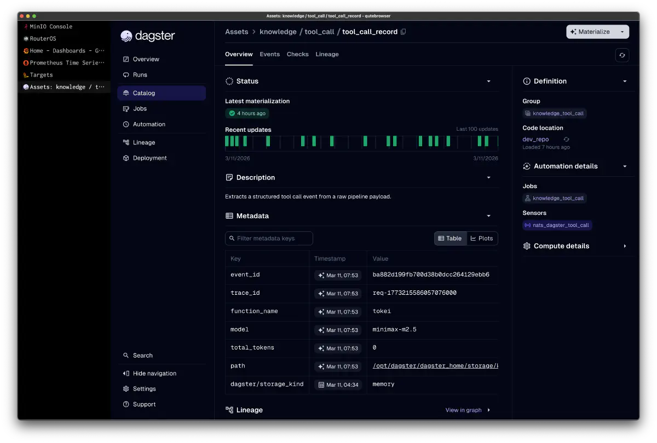657x443 pixels.
Task: Copy asset key icon beside tool_call_record
Action: [404, 32]
